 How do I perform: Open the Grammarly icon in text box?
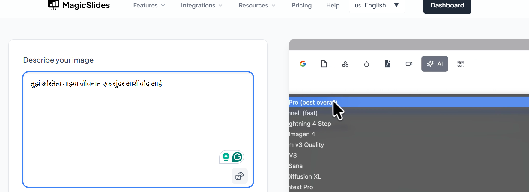pos(237,157)
